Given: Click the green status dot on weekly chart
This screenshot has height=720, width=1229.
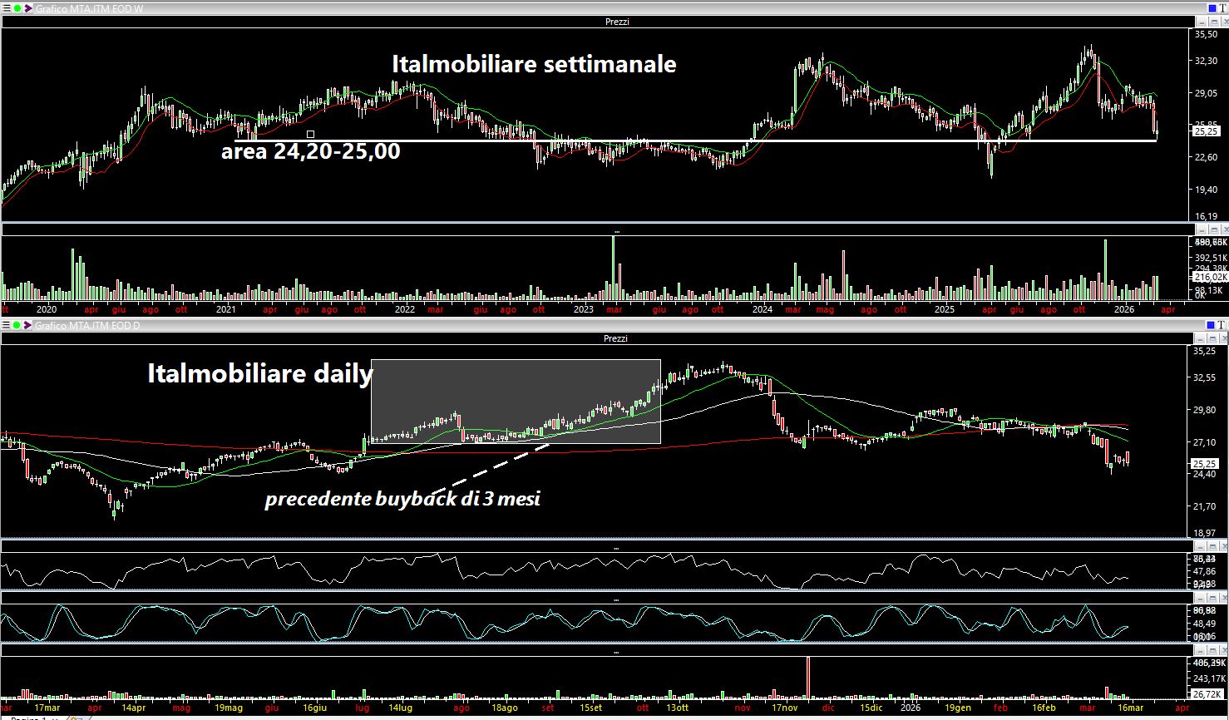Looking at the screenshot, I should pyautogui.click(x=16, y=8).
